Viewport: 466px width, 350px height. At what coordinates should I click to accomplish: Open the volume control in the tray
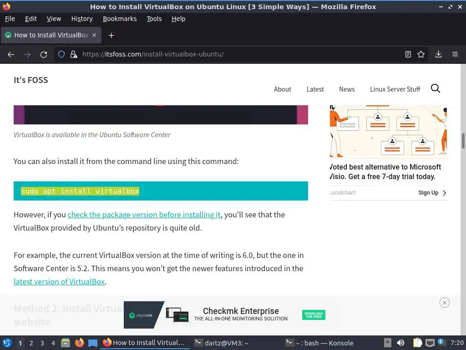coord(400,343)
